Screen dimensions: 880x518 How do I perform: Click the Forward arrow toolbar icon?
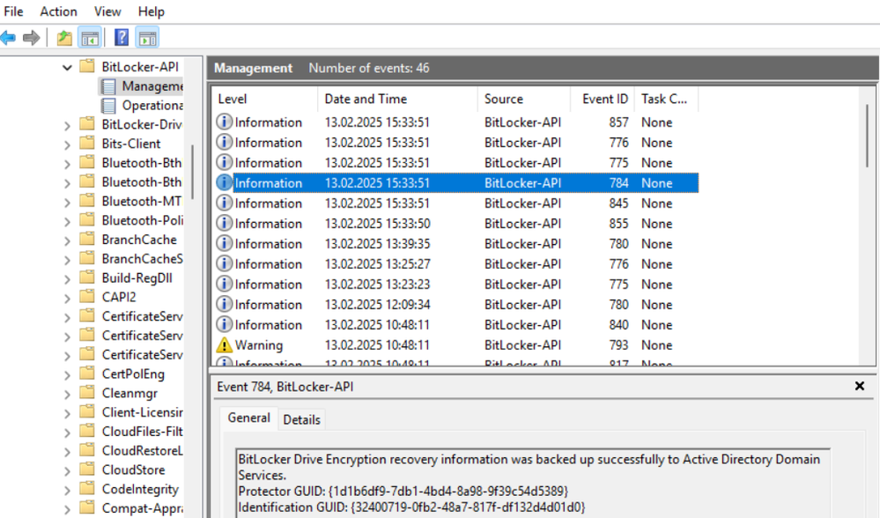pyautogui.click(x=32, y=38)
